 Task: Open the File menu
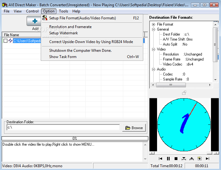point(7,11)
